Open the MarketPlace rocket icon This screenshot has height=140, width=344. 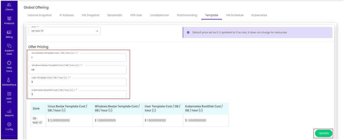9,80
